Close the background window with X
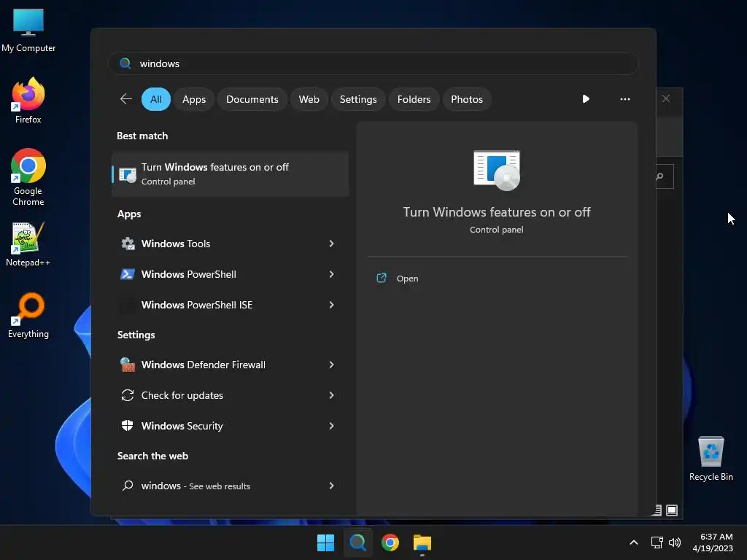 pos(666,98)
